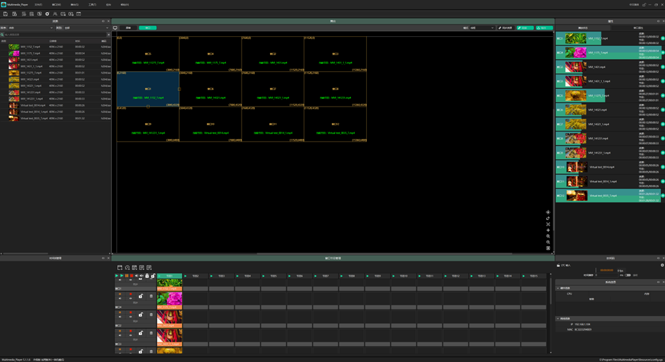Click the fit-to-screen icon on canvas toolbar
This screenshot has height=362, width=665.
click(x=548, y=224)
